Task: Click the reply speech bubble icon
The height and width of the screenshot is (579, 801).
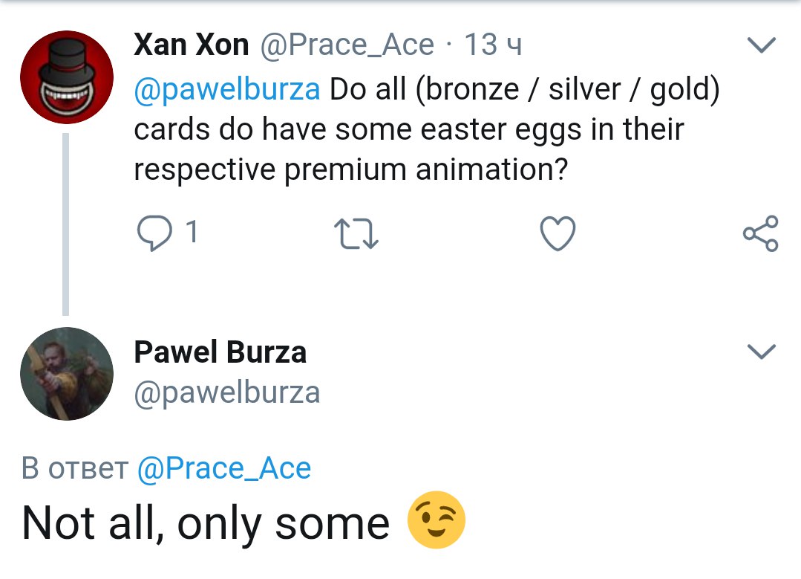Action: click(x=156, y=234)
